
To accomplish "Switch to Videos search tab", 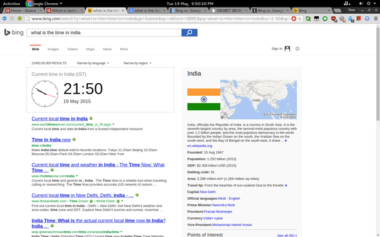I will 73,49.
